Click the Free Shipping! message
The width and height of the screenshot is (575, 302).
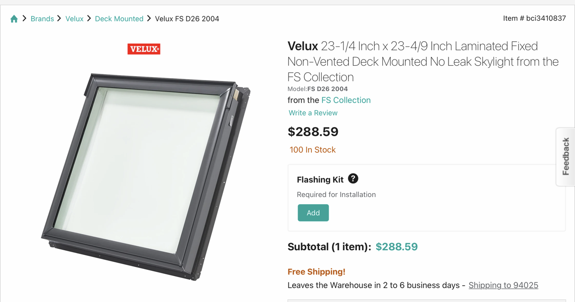[316, 271]
